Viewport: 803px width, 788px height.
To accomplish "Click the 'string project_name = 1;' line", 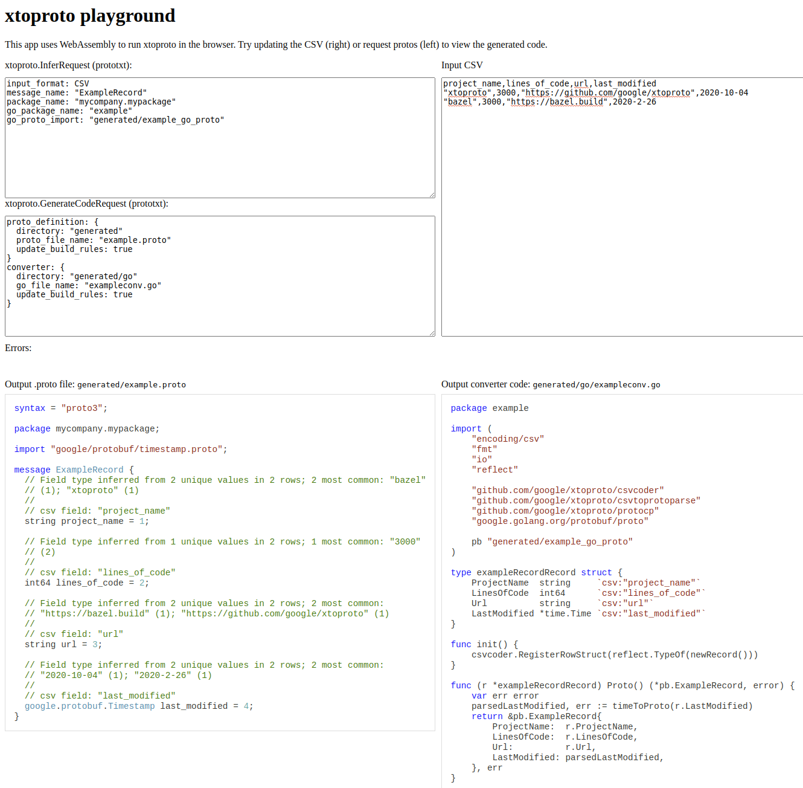I will pyautogui.click(x=87, y=522).
